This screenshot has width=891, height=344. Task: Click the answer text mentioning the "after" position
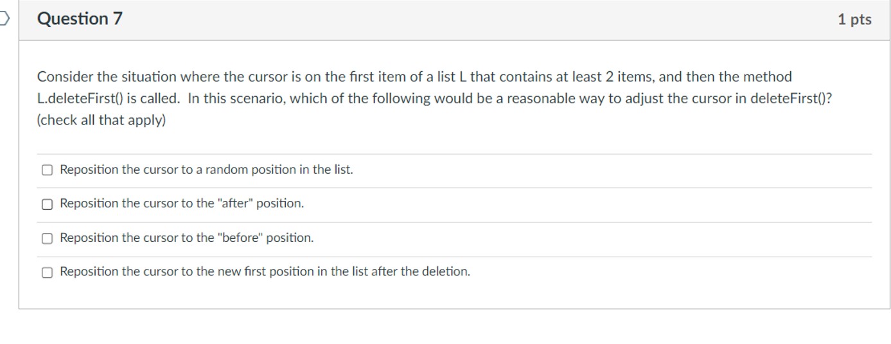click(x=182, y=203)
